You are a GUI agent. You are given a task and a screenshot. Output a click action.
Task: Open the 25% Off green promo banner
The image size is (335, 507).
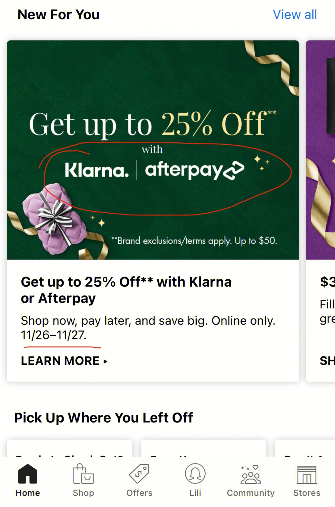click(153, 150)
